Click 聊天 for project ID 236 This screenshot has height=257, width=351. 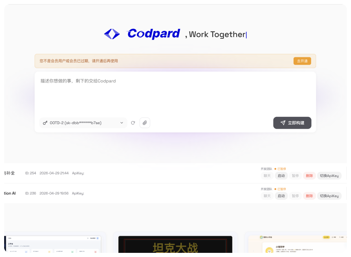tap(267, 196)
